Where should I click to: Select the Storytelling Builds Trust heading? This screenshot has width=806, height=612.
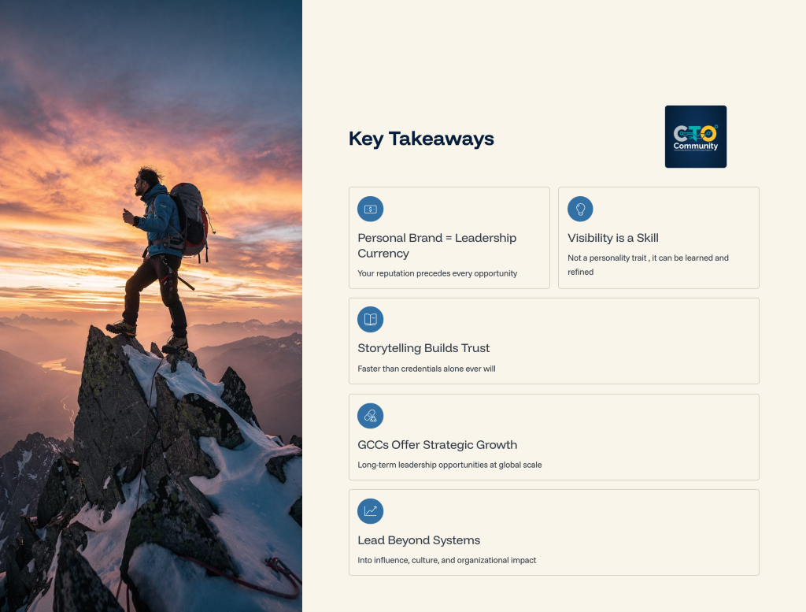pos(424,347)
